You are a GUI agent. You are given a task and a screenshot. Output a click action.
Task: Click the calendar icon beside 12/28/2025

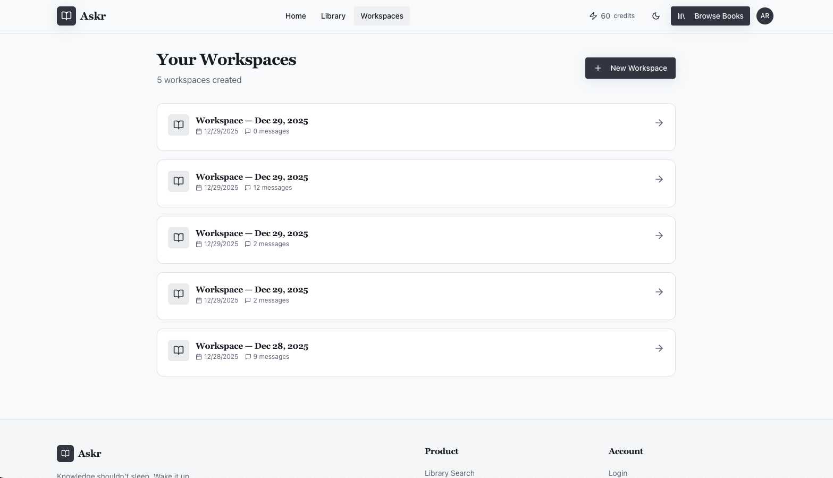point(199,357)
